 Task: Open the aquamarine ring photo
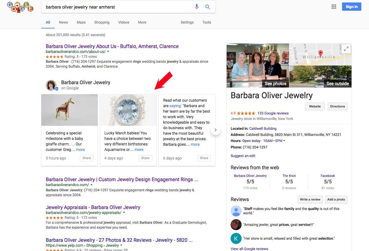[x=128, y=110]
